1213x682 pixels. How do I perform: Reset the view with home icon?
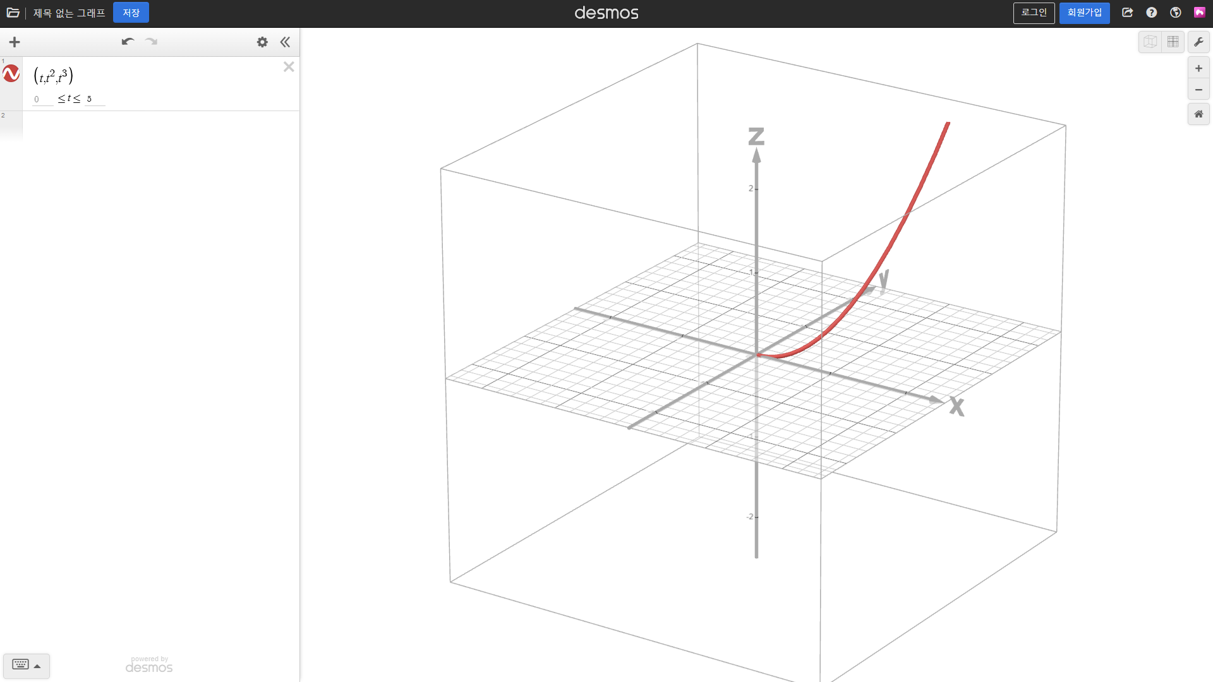1198,114
